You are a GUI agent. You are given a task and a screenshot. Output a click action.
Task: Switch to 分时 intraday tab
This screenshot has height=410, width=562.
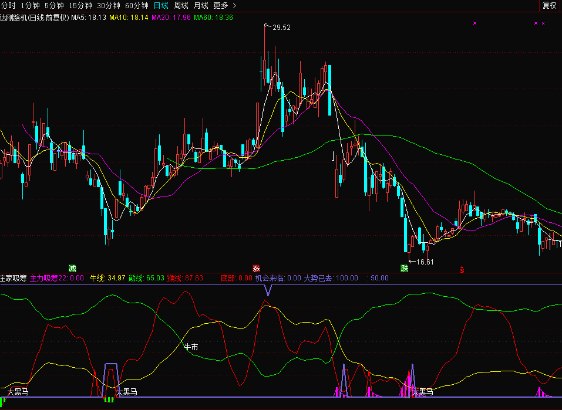[x=8, y=5]
